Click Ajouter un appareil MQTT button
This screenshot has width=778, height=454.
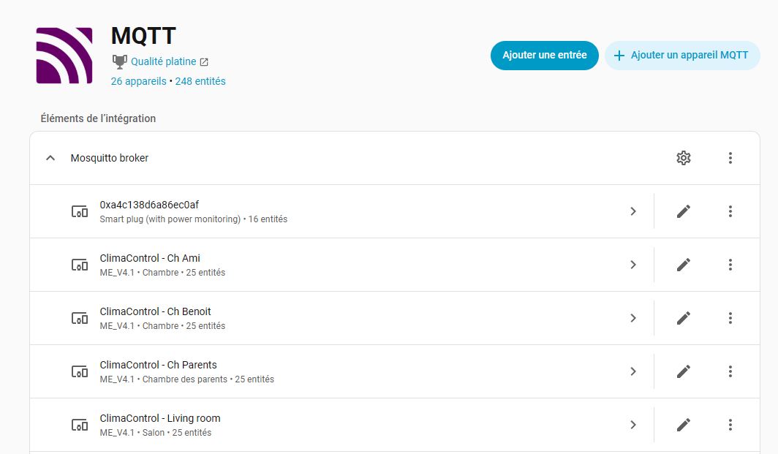[x=681, y=55]
